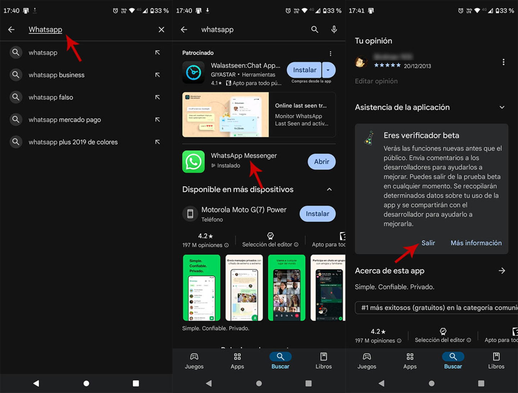Open Walastseen app icon

pyautogui.click(x=194, y=73)
